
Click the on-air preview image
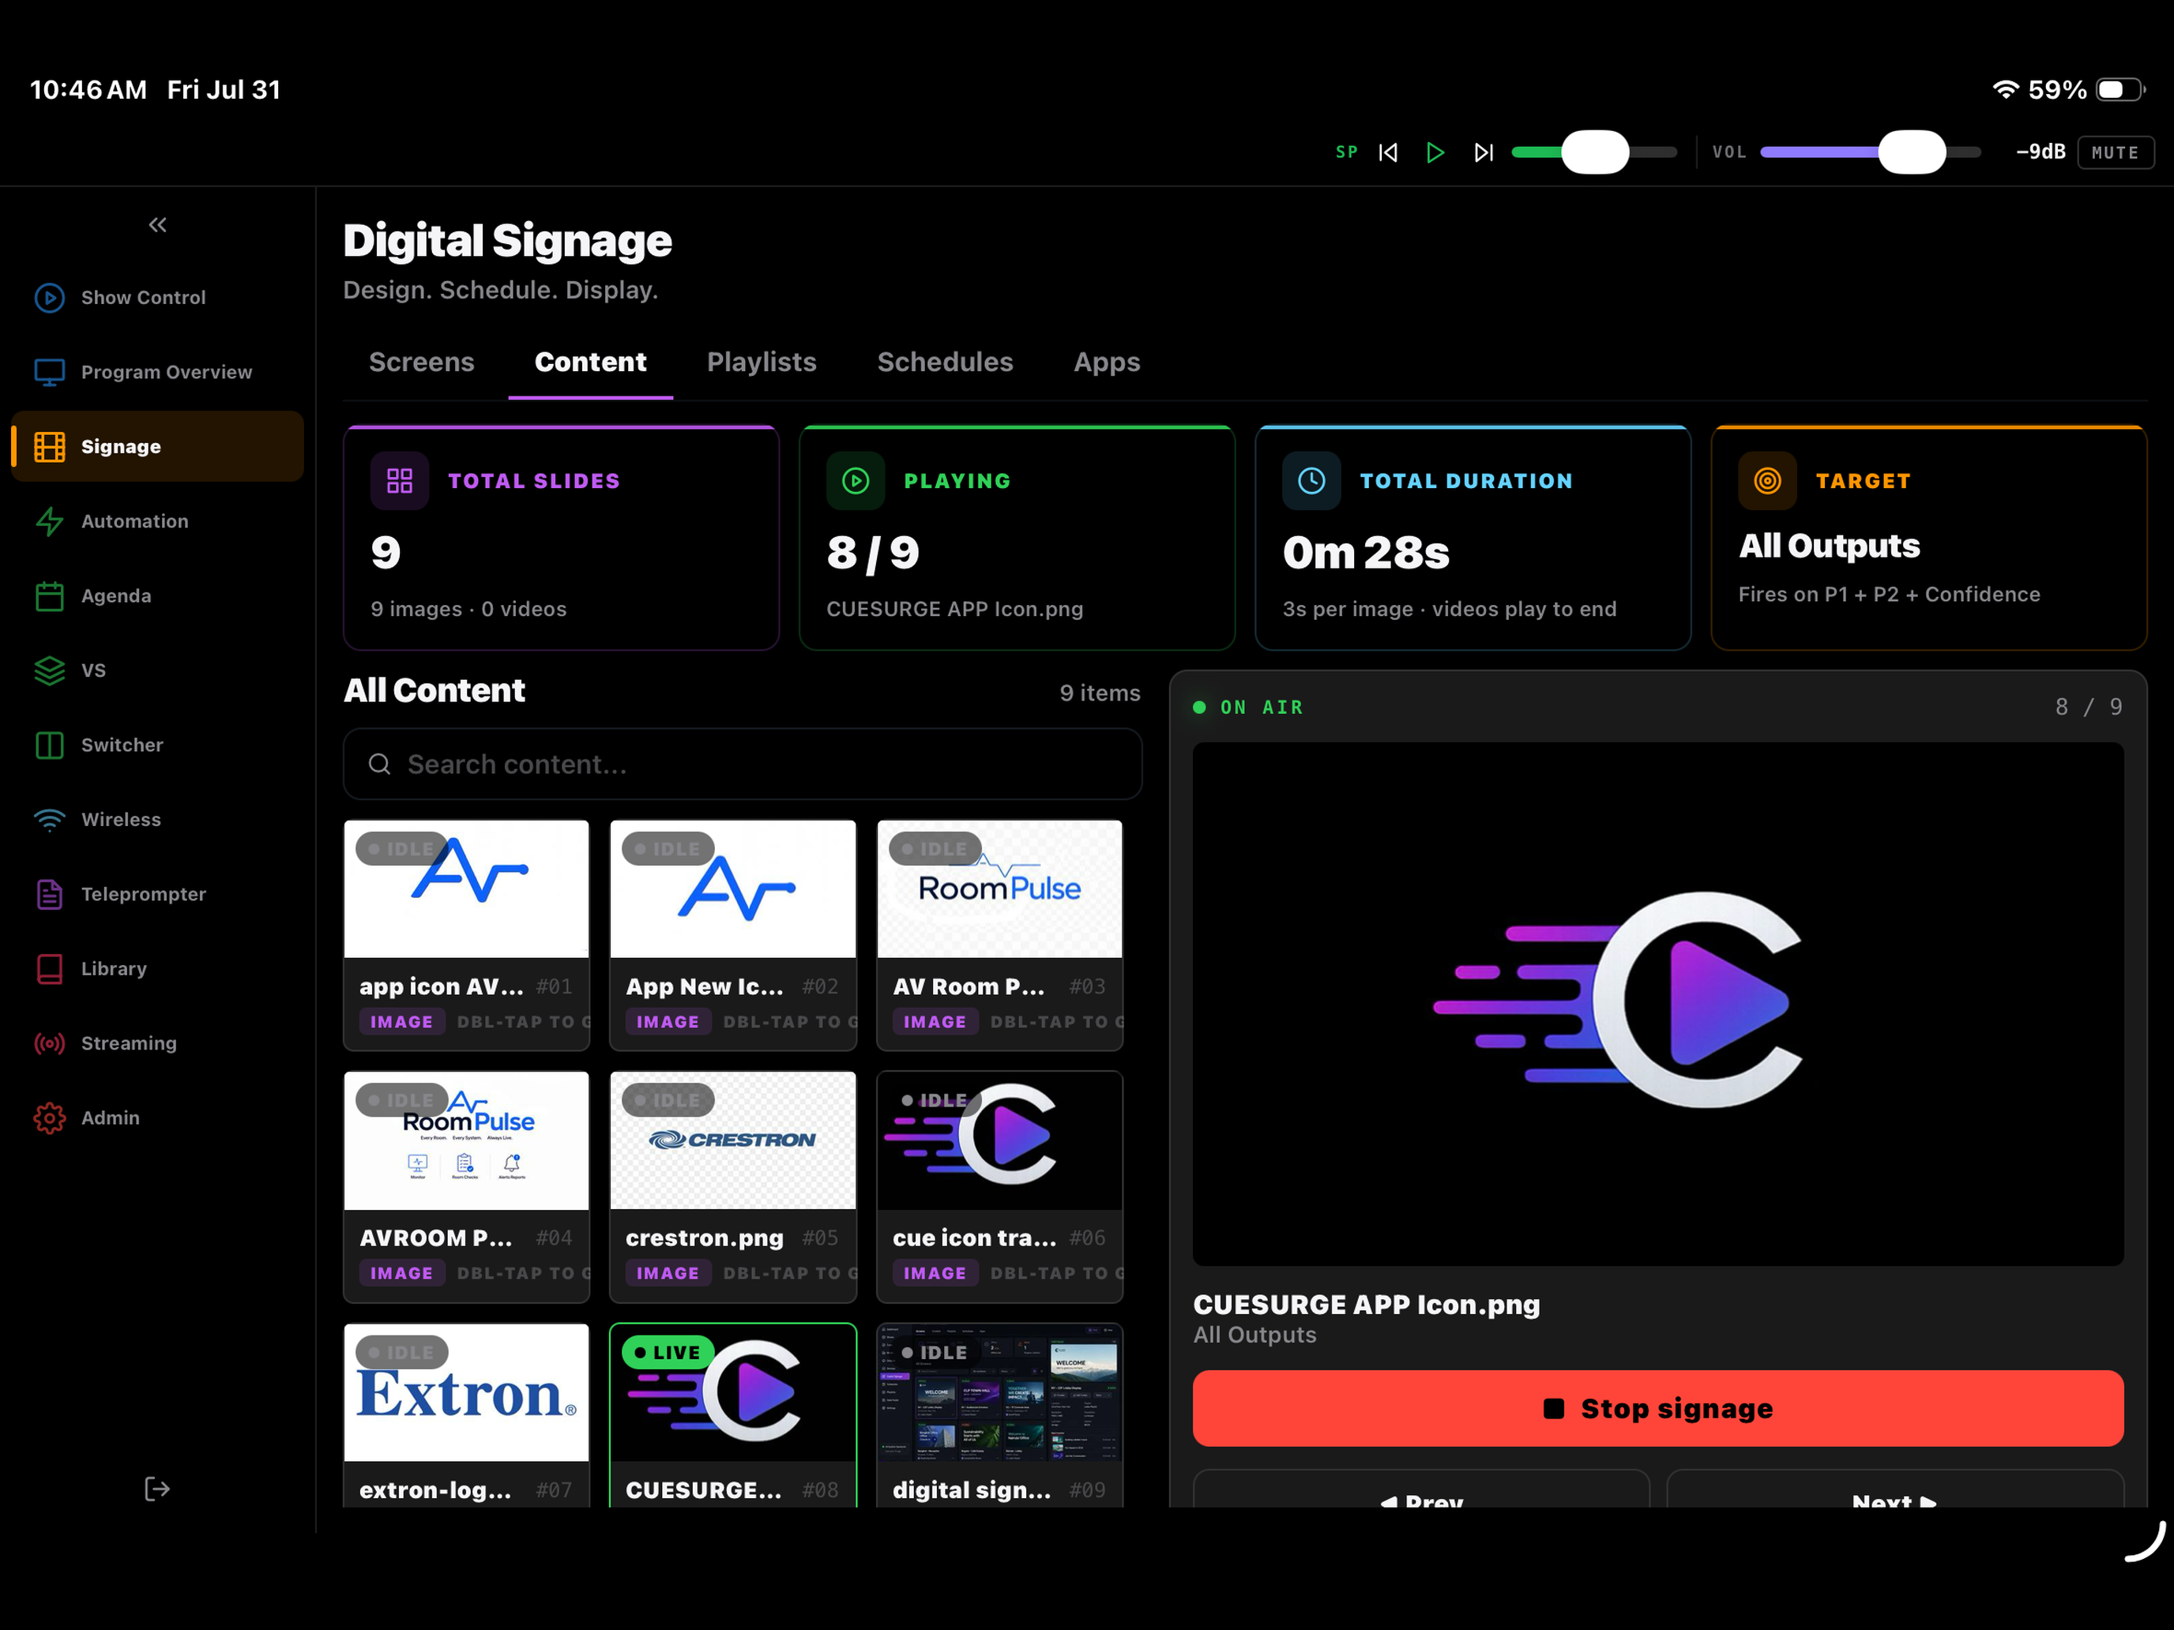pyautogui.click(x=1658, y=1004)
